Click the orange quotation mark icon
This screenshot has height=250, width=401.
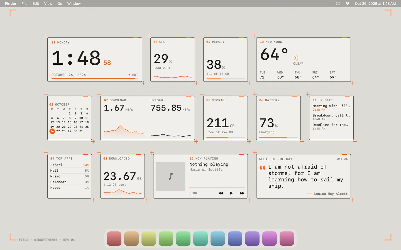click(263, 167)
